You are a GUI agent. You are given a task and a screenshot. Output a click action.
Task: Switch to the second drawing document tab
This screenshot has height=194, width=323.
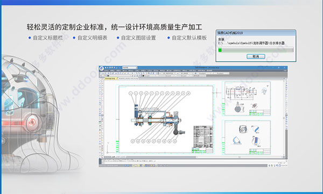click(128, 78)
